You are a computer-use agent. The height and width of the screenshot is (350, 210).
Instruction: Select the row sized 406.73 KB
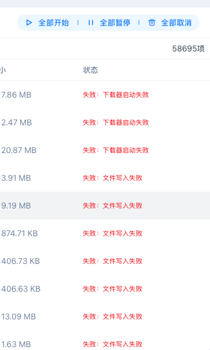coord(105,261)
